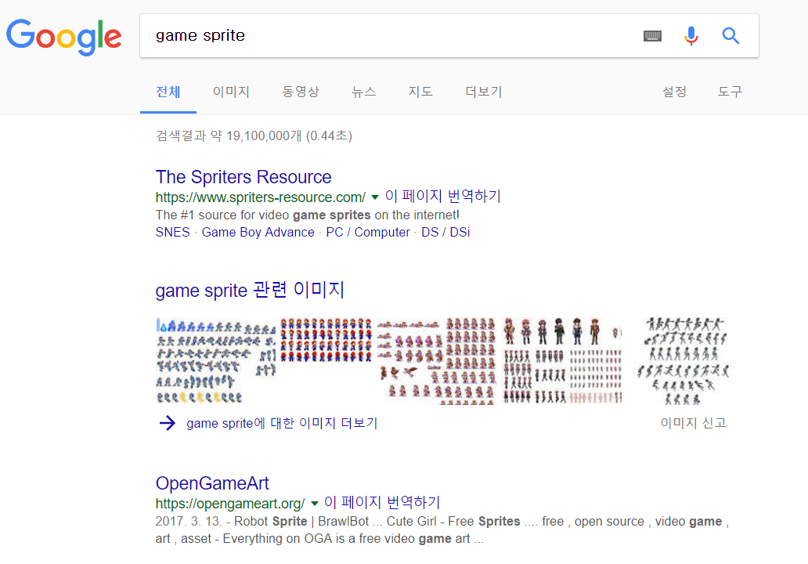
Task: Open 설정 options
Action: (x=674, y=92)
